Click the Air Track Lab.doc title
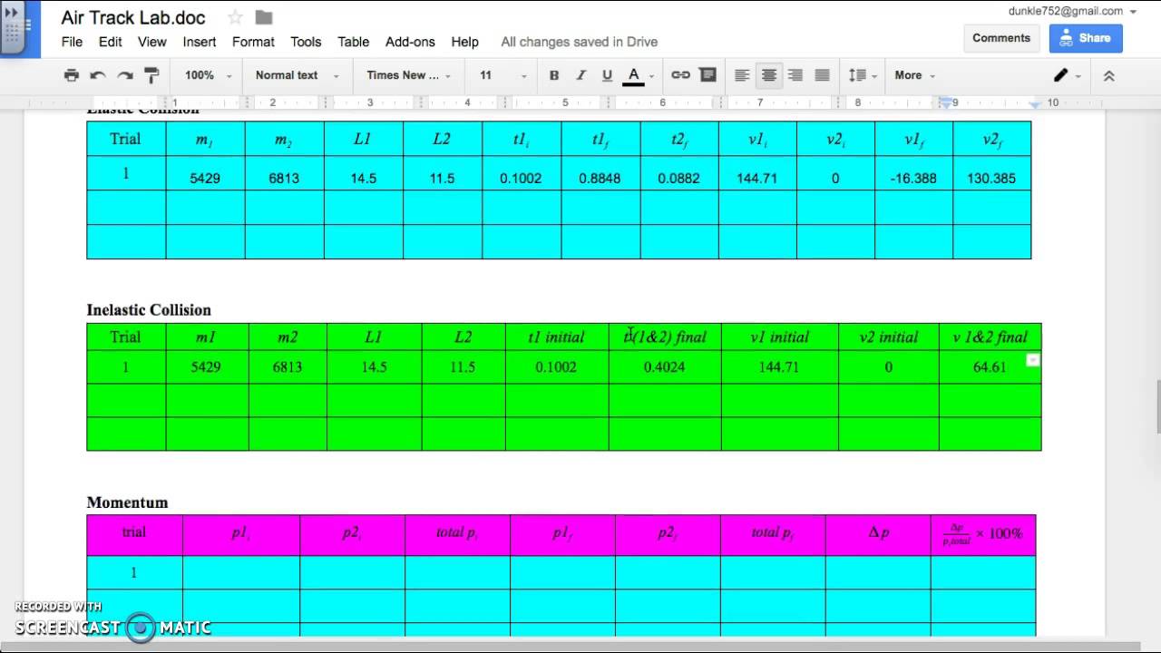The height and width of the screenshot is (653, 1161). (x=133, y=18)
